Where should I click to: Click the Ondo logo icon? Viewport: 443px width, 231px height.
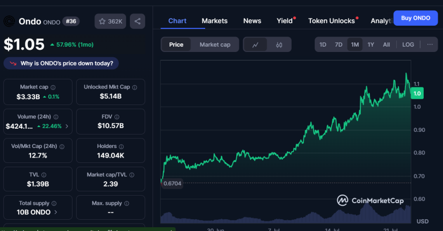(9, 21)
